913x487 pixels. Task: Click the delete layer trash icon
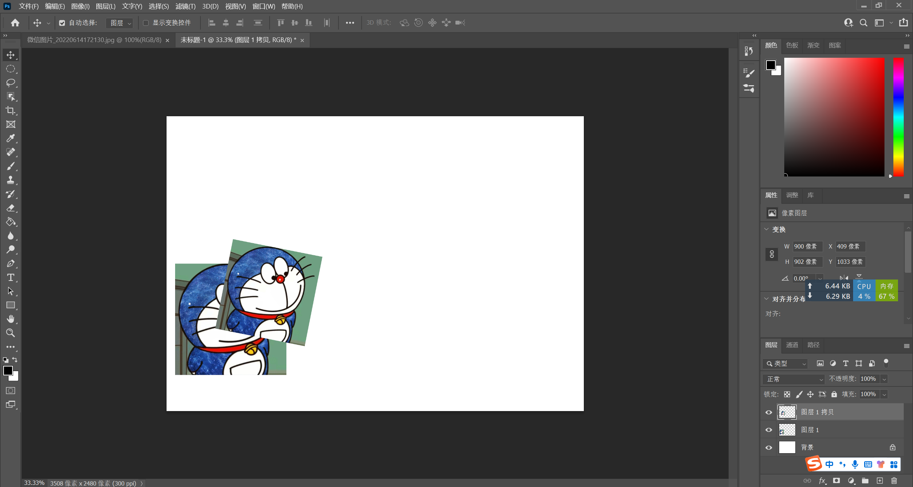[894, 481]
